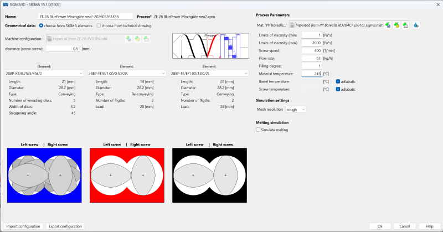Click the 'Melting simulation' heading

[x=272, y=122]
